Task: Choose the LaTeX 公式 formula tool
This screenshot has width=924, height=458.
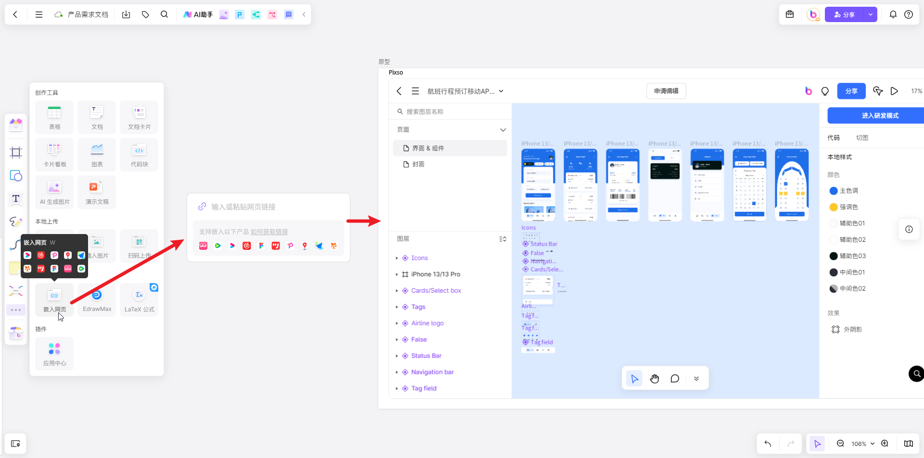Action: [x=139, y=300]
